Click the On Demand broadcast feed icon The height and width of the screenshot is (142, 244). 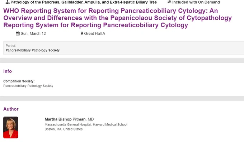tap(169, 2)
